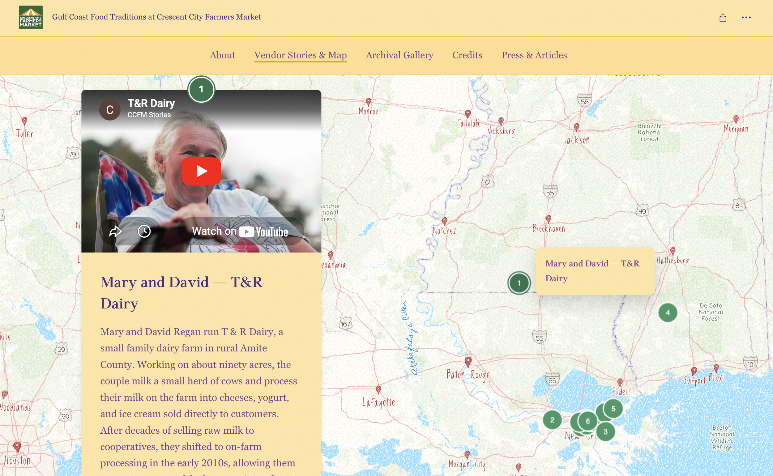The width and height of the screenshot is (773, 476).
Task: Open the CCFM Stories channel avatar
Action: point(109,109)
